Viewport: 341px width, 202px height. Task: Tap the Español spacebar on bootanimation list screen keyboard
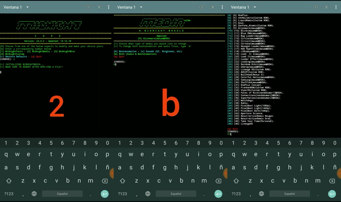pyautogui.click(x=290, y=194)
